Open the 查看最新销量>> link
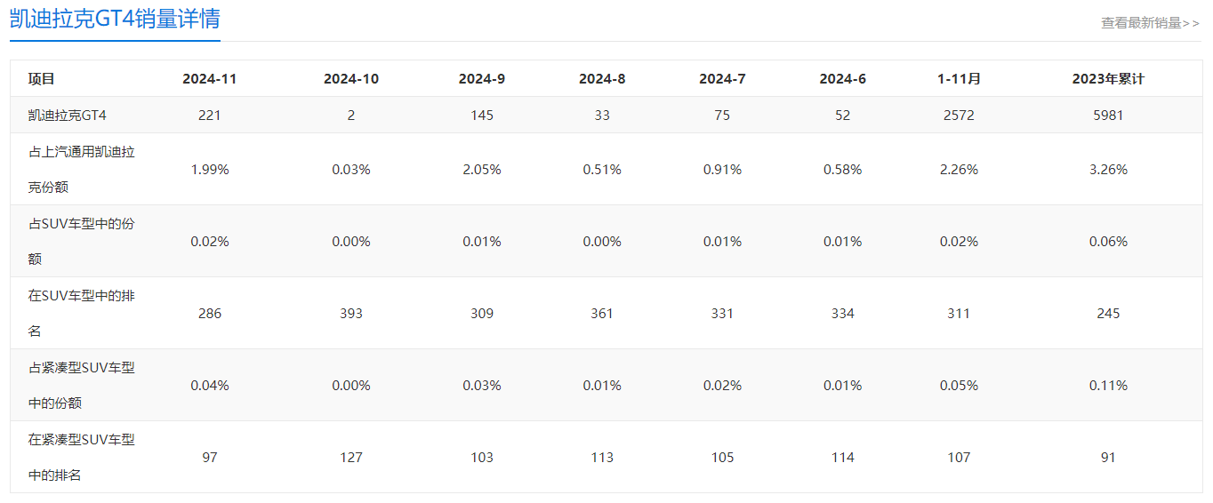The height and width of the screenshot is (503, 1213). pyautogui.click(x=1150, y=23)
